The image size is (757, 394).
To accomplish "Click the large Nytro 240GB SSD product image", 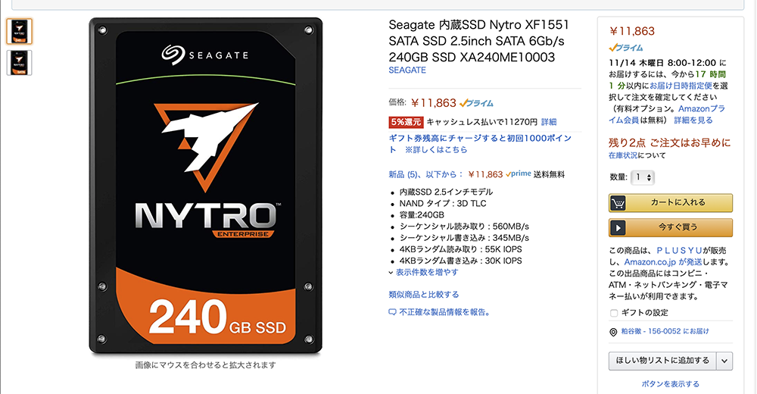I will (206, 186).
